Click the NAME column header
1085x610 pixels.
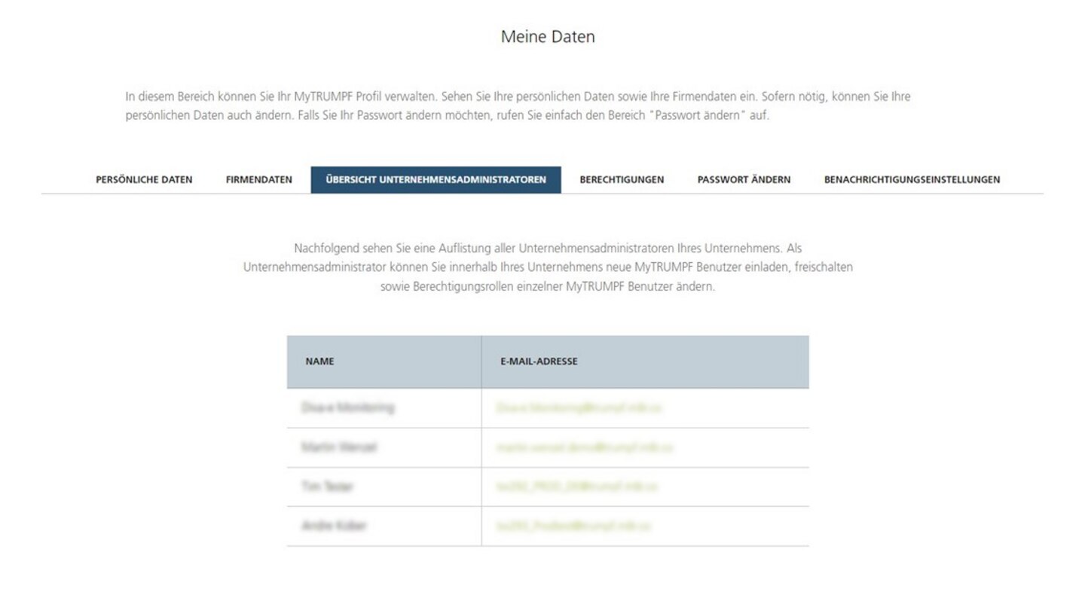click(x=319, y=361)
